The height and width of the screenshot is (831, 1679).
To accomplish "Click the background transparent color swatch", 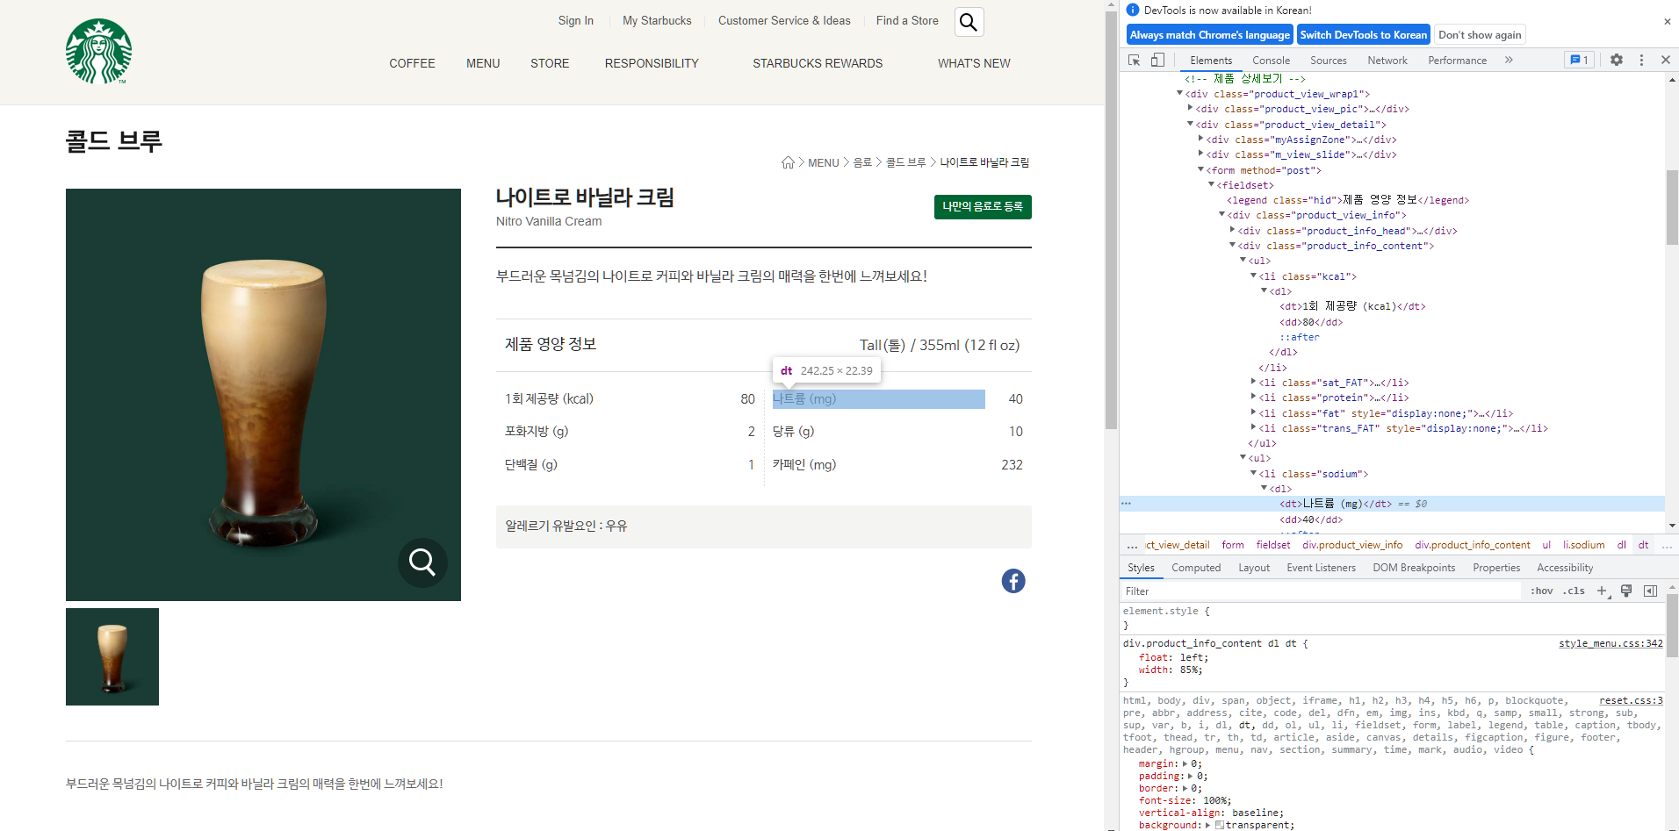I will pos(1220,825).
